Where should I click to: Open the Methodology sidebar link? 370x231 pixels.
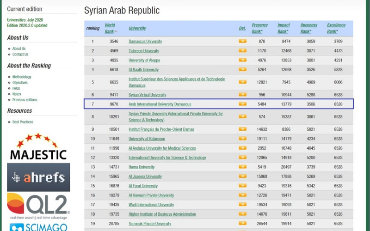pyautogui.click(x=22, y=77)
